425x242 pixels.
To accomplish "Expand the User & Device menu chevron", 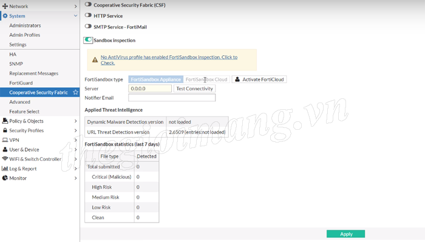I will (76, 149).
